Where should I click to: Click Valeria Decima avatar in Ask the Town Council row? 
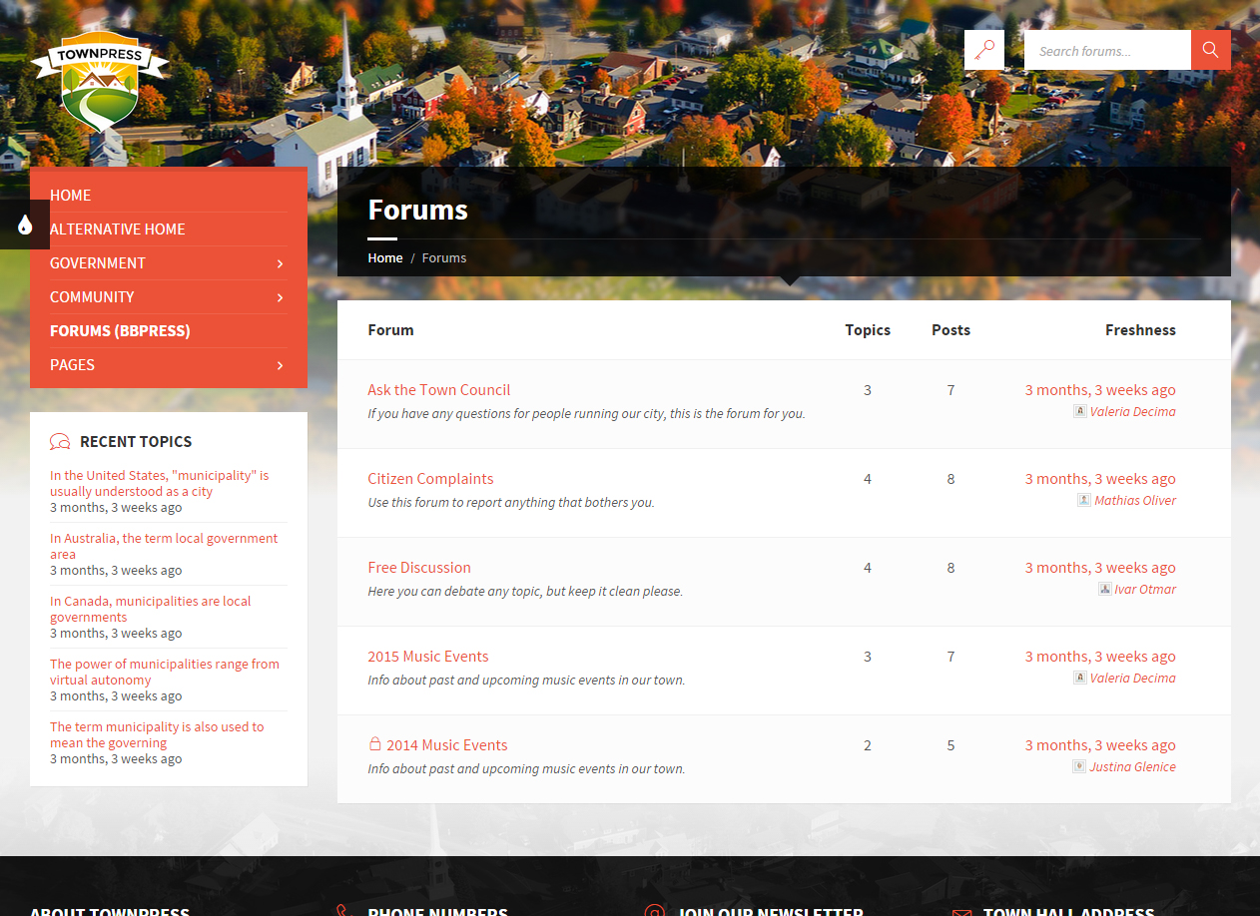[x=1079, y=411]
